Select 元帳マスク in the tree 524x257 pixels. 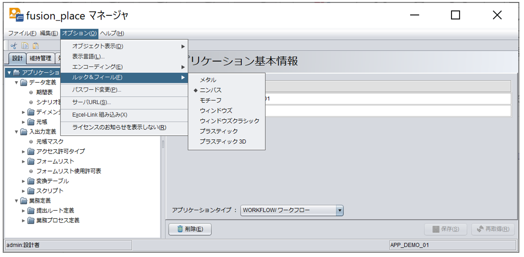[x=50, y=142]
